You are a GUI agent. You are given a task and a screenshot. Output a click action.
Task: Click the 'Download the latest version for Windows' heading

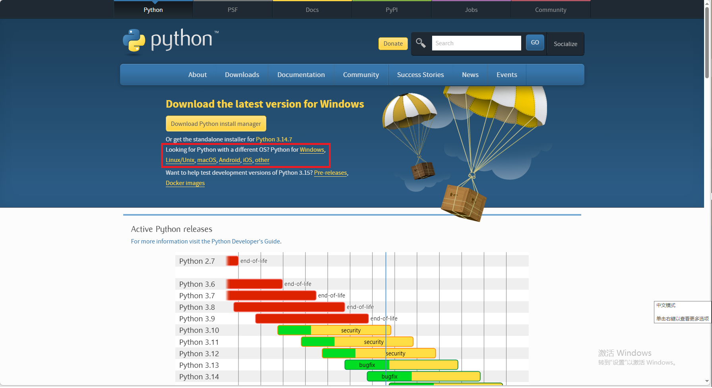pyautogui.click(x=265, y=104)
